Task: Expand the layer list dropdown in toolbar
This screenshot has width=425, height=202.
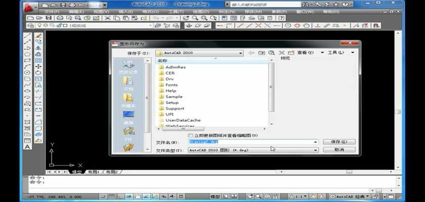Action: click(x=150, y=25)
